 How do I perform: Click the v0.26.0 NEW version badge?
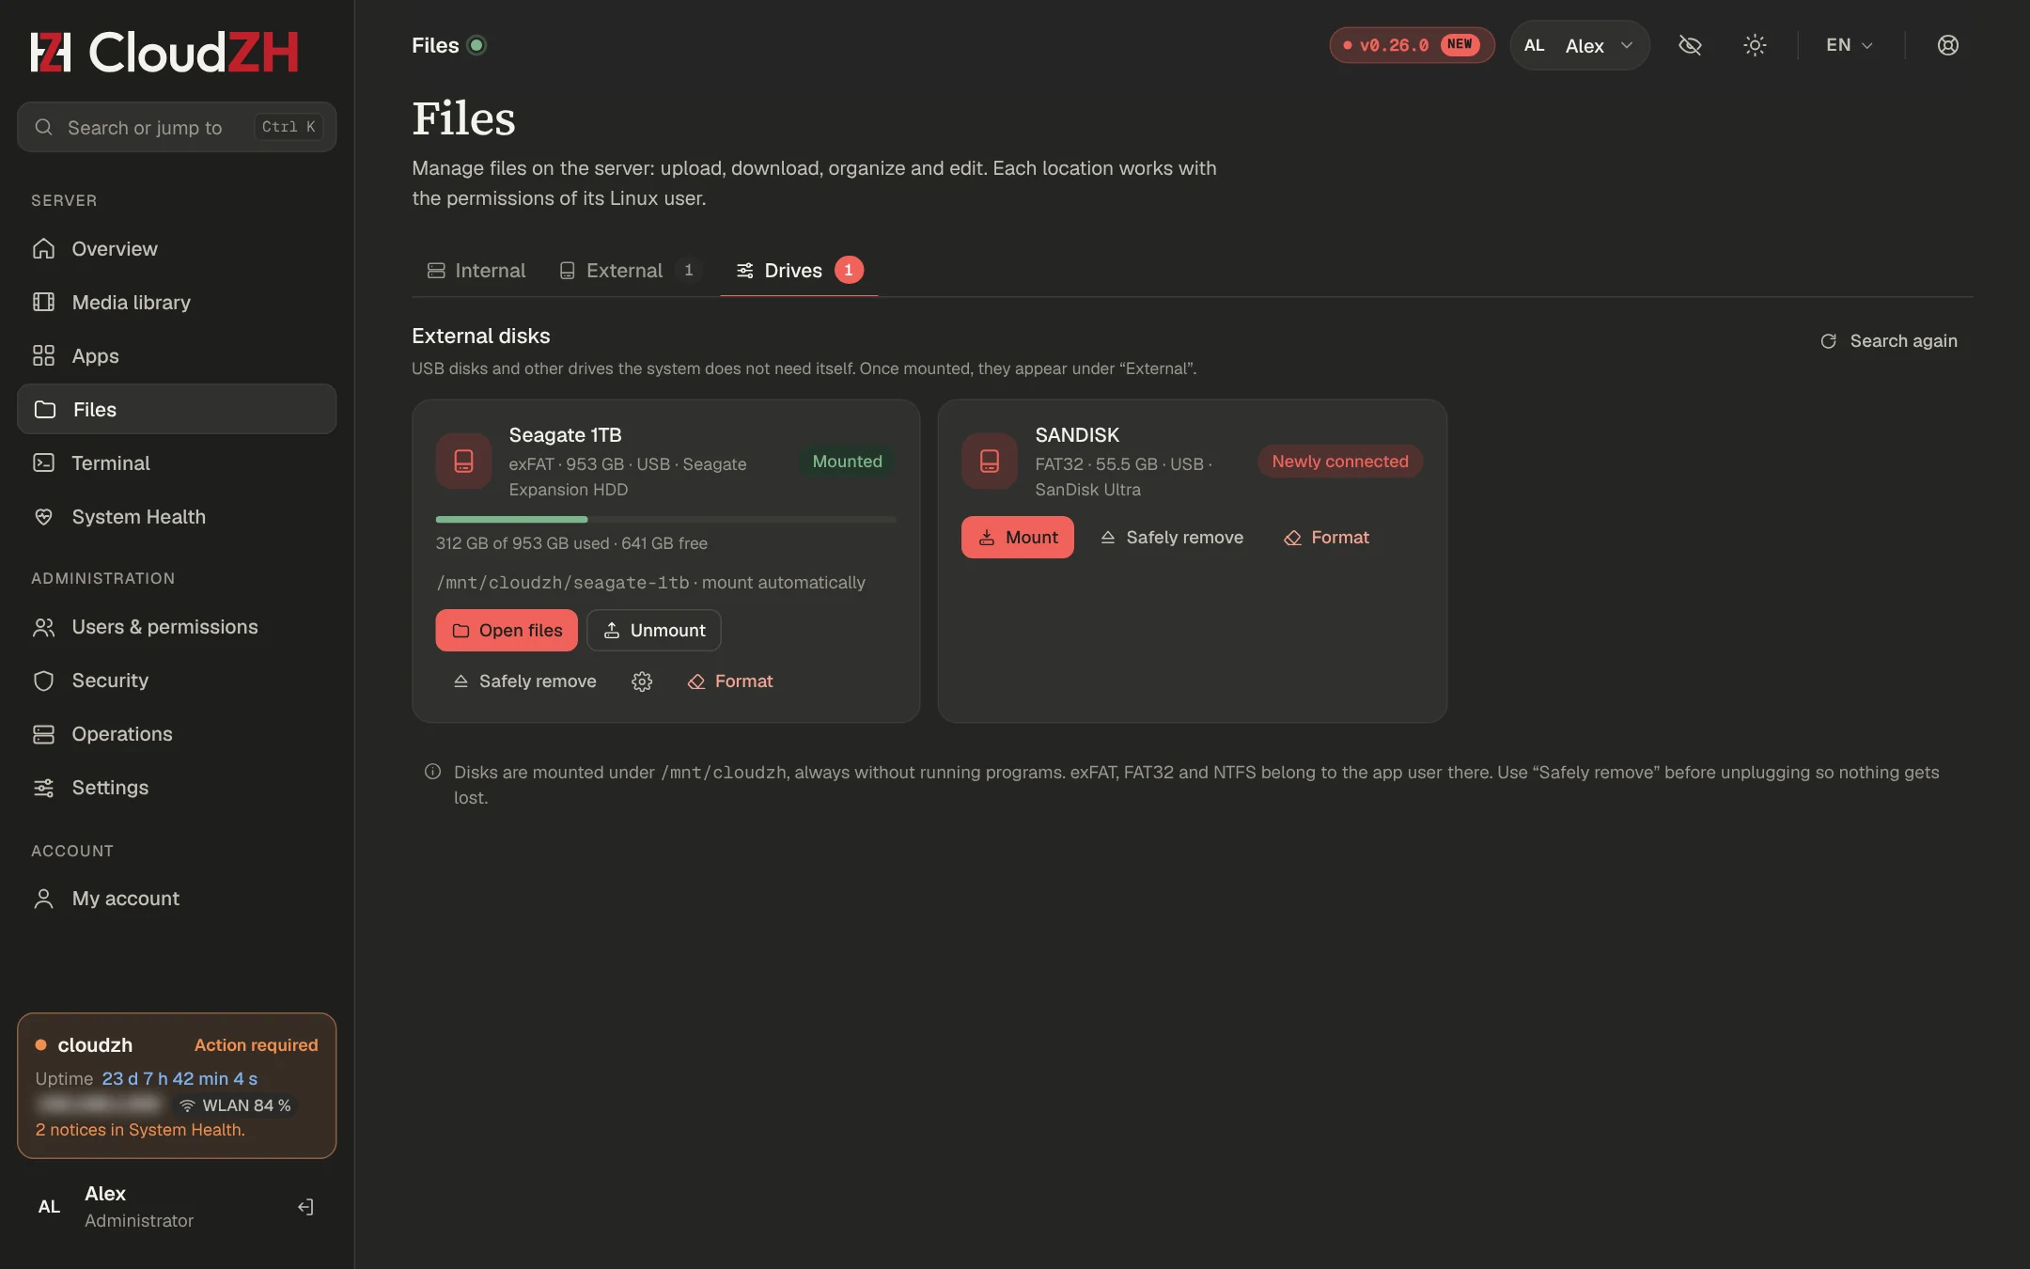point(1412,45)
